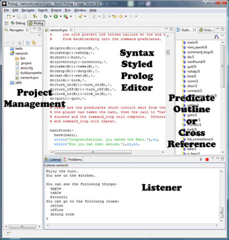Switch to the Cross Reference tab
This screenshot has height=240, width=229.
[206, 30]
